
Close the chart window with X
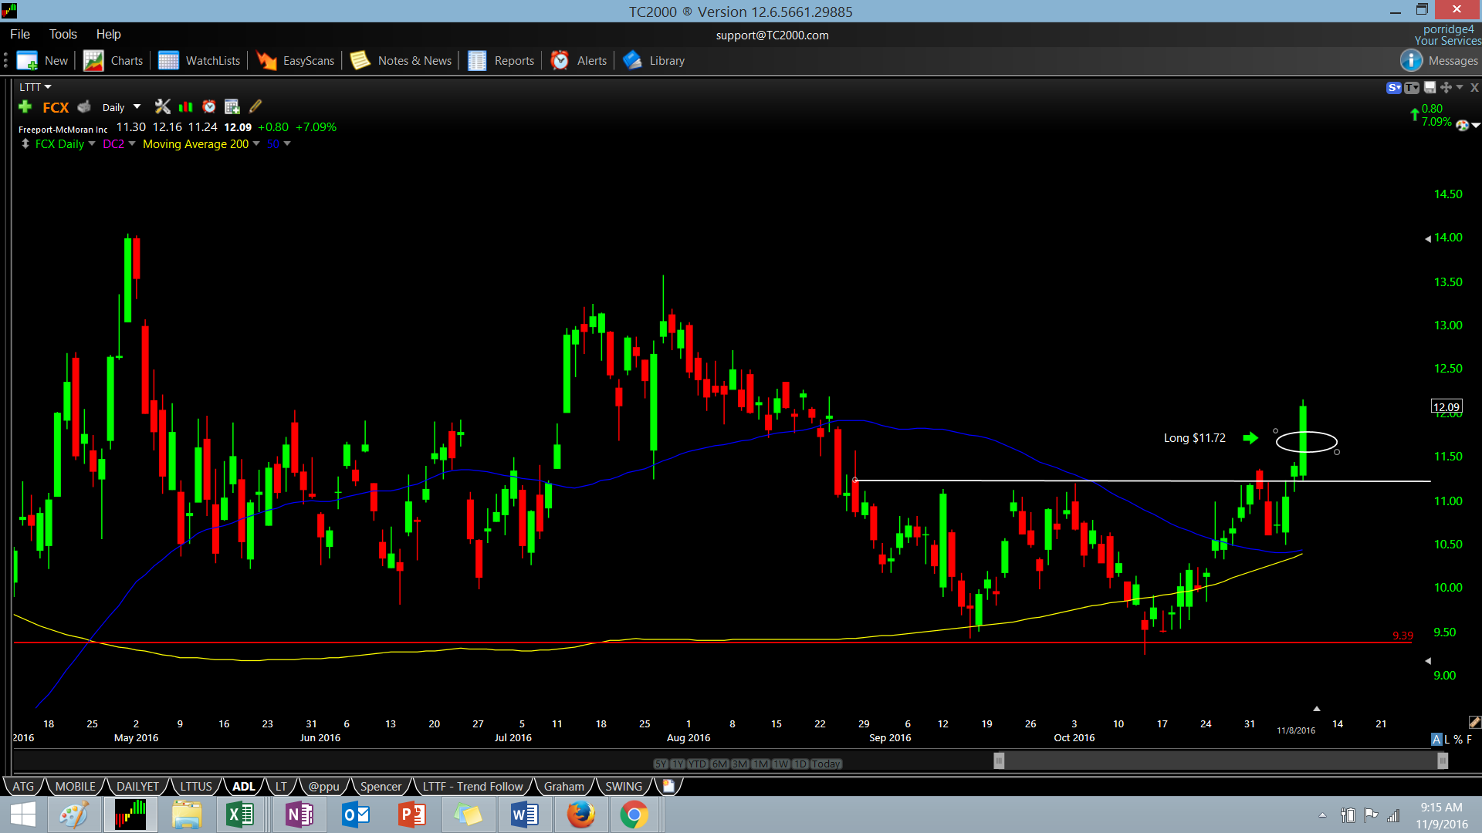(x=1474, y=88)
